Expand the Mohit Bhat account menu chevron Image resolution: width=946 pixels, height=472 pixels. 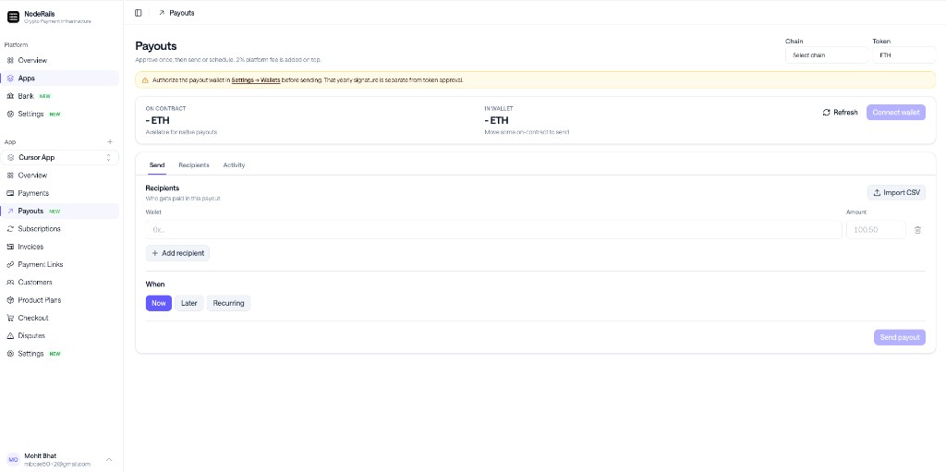[x=109, y=460]
